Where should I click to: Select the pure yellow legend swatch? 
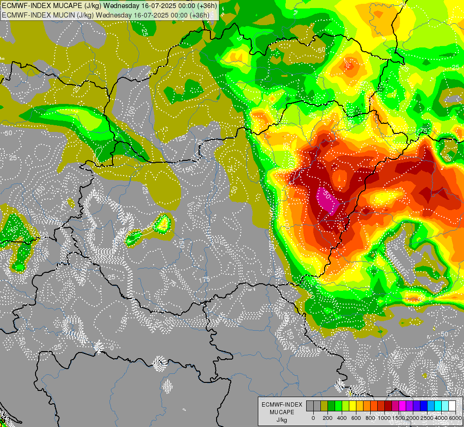click(x=353, y=406)
